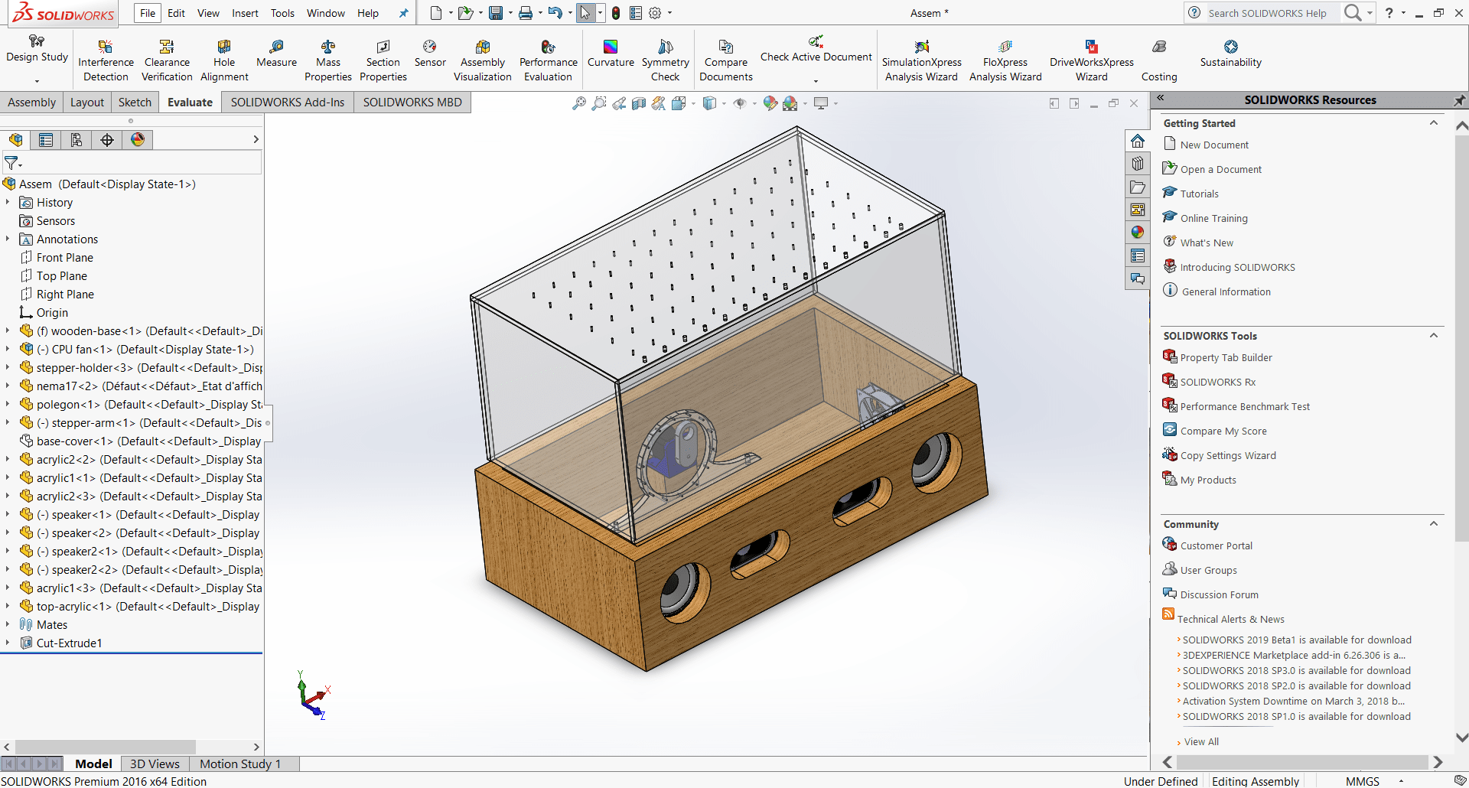Open Compare Documents

(725, 60)
